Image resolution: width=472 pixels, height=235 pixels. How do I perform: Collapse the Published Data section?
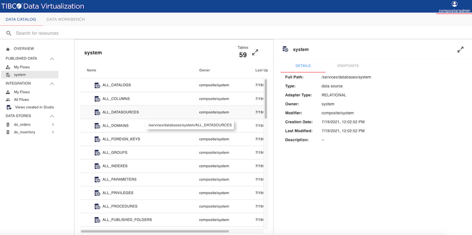tap(52, 59)
